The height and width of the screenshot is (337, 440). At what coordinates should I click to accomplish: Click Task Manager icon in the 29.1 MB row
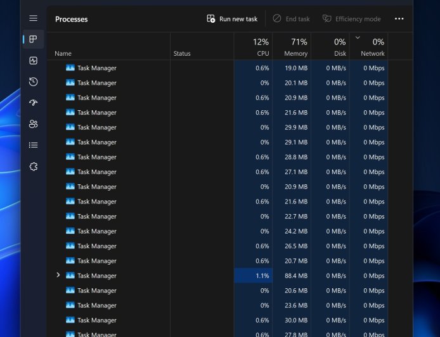(x=70, y=142)
